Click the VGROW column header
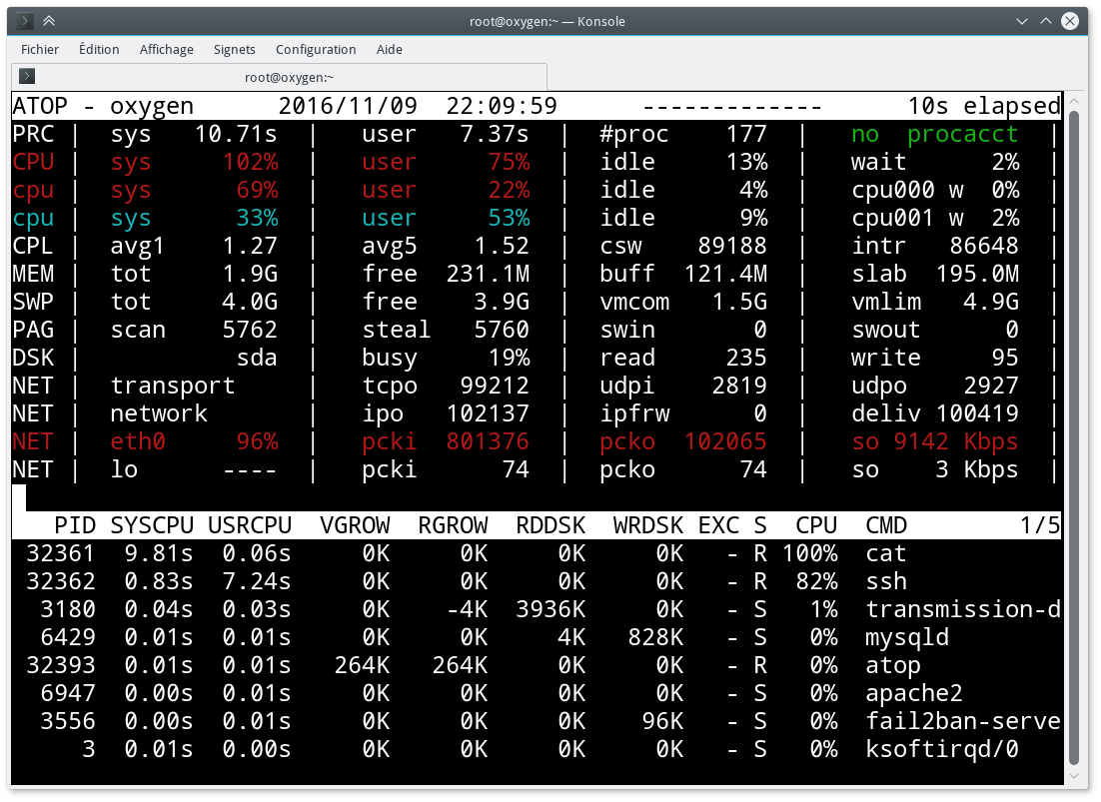The width and height of the screenshot is (1101, 802). point(355,525)
